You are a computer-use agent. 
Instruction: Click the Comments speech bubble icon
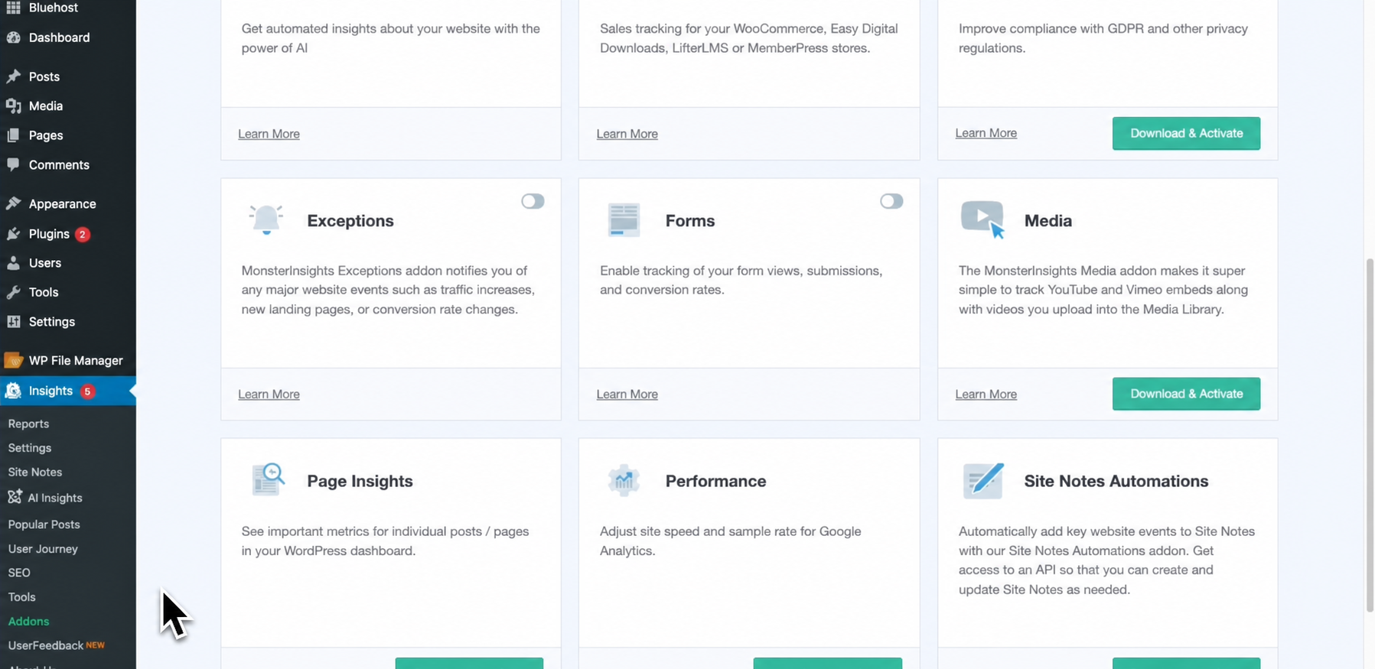click(x=13, y=164)
